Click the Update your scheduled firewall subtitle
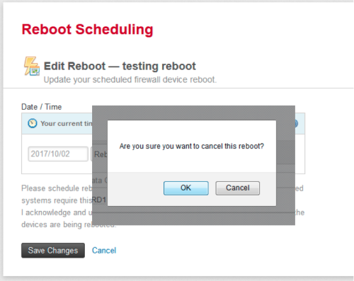354x281 pixels. click(130, 80)
